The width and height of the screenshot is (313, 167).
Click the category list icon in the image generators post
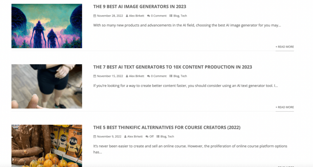tap(171, 16)
